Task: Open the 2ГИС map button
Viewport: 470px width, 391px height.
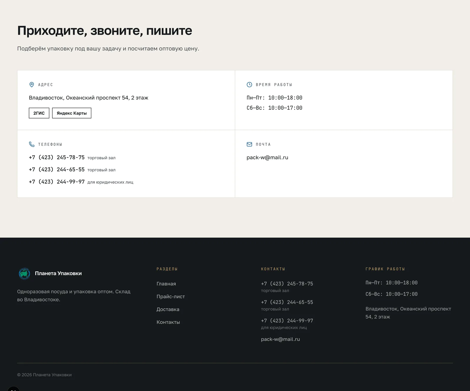Action: coord(39,113)
